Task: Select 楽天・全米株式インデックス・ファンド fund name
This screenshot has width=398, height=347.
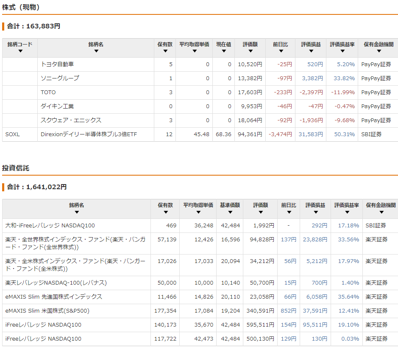Action: [x=75, y=265]
